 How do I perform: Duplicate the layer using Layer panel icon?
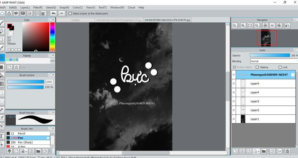point(272,151)
